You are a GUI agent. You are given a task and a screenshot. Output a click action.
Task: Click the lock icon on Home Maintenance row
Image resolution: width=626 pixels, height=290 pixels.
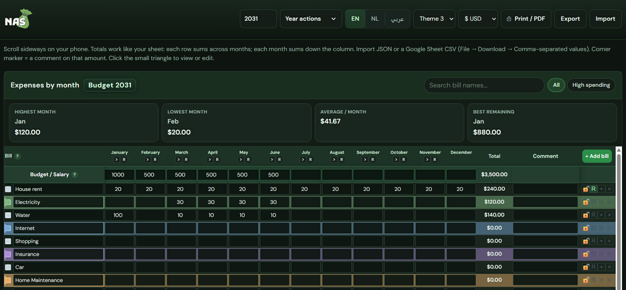tap(586, 280)
